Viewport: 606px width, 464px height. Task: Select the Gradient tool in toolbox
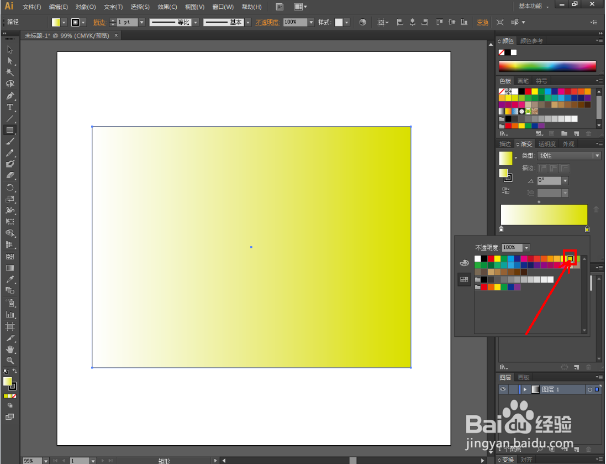[x=10, y=268]
